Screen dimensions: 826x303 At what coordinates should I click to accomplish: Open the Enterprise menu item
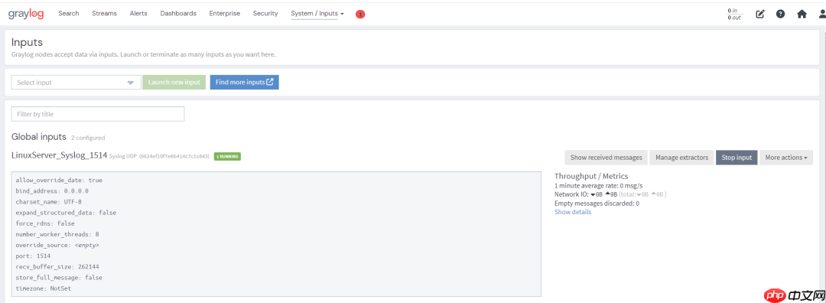[224, 14]
